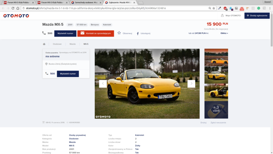Click Wyświetl numer button in header
This screenshot has height=154, width=273.
[x=65, y=33]
